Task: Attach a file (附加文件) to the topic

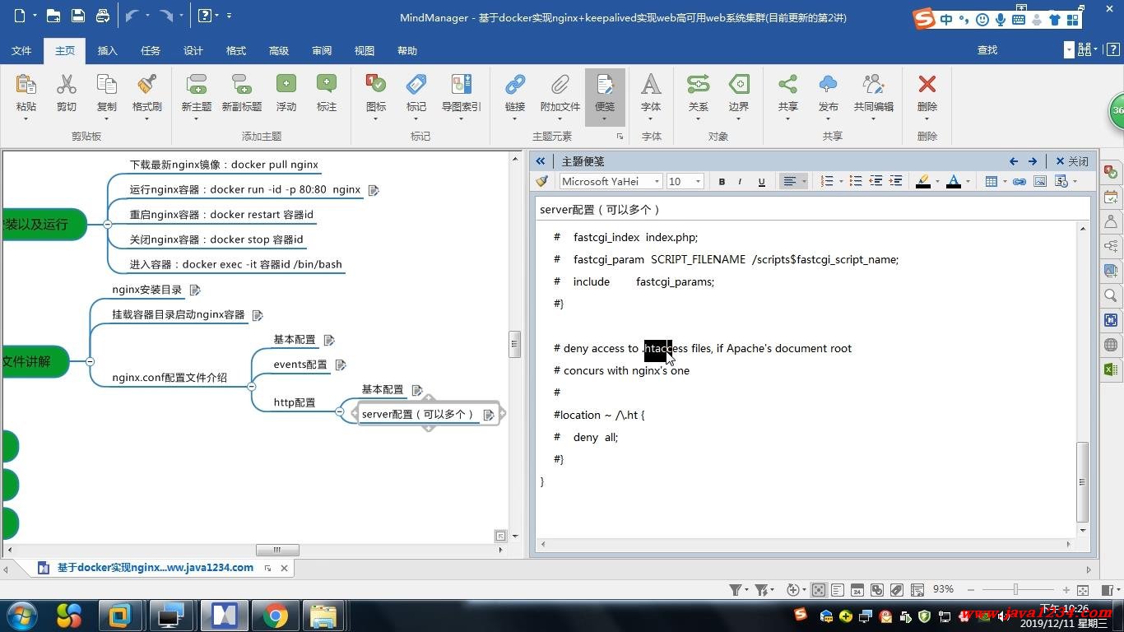Action: point(560,85)
